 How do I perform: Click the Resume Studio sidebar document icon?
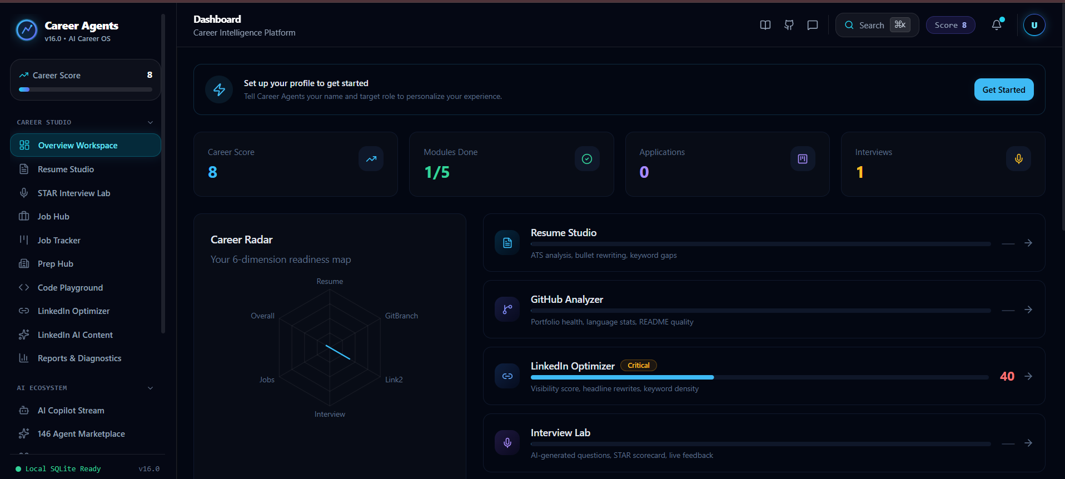click(24, 169)
